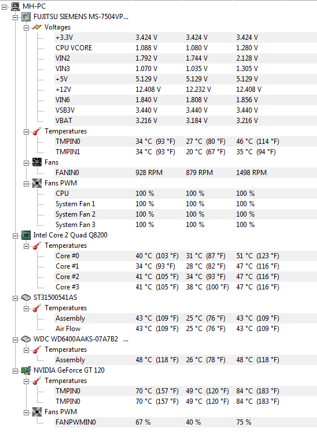The image size is (317, 435).
Task: Select the CPU row under Fans PWM
Action: pyautogui.click(x=186, y=194)
